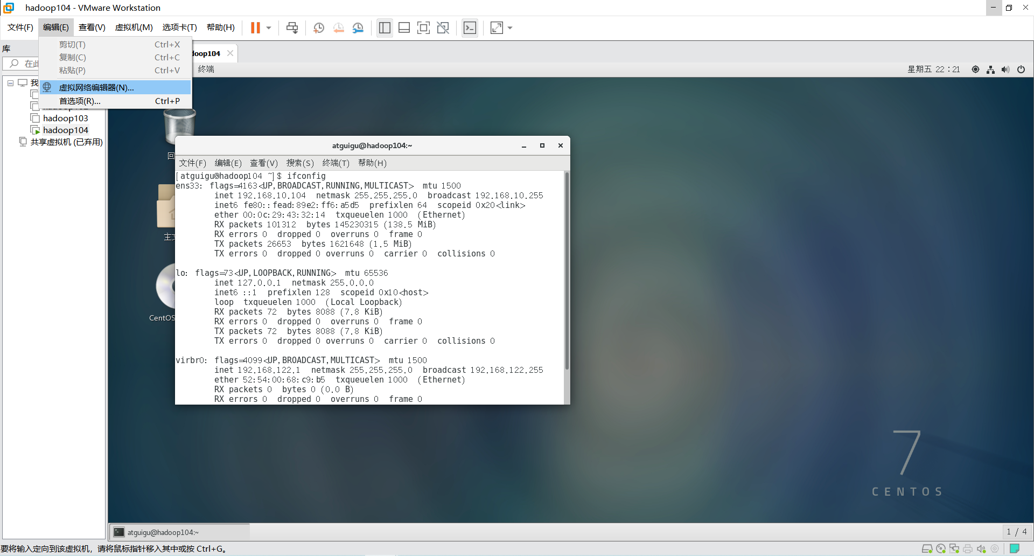The height and width of the screenshot is (556, 1034).
Task: Click the hard disk device status icon
Action: tap(927, 548)
